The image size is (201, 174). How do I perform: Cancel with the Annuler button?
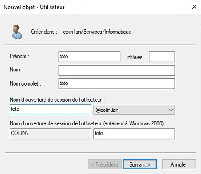179,164
